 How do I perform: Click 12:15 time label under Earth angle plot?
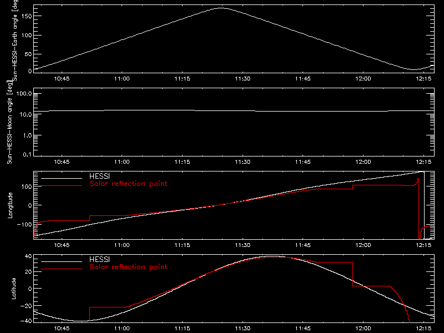tap(423, 79)
